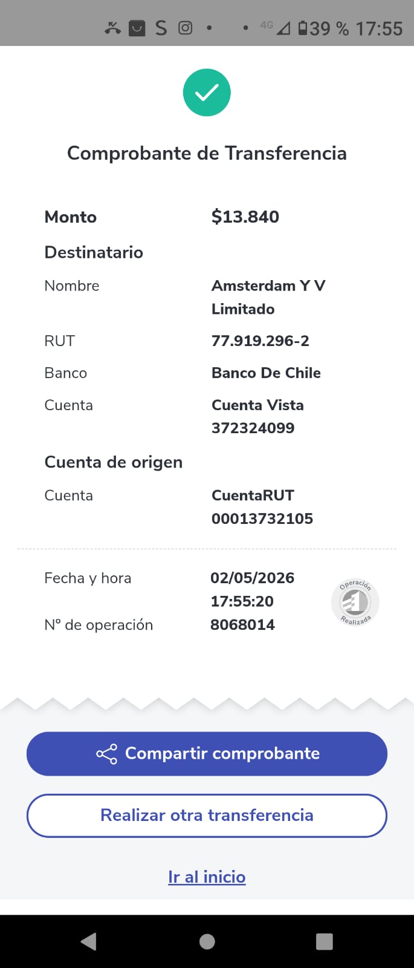This screenshot has height=968, width=414.
Task: Tap the Operación Realizada stamp seal
Action: click(355, 603)
